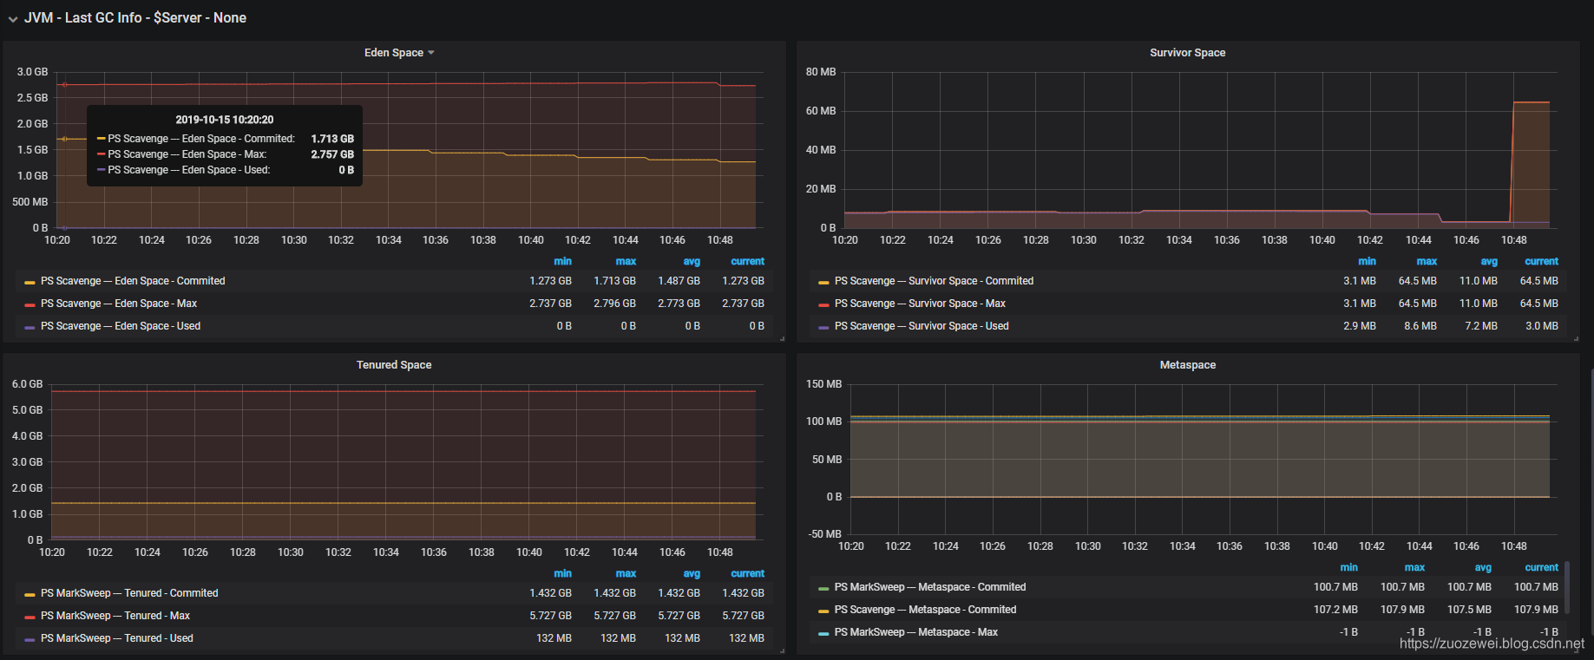Sort Survivor Space legend by min
1594x660 pixels.
1367,261
